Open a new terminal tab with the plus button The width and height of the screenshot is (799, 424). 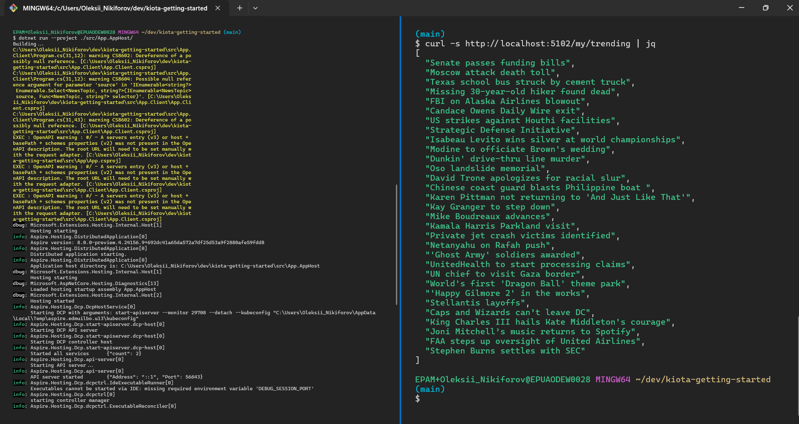pos(239,8)
